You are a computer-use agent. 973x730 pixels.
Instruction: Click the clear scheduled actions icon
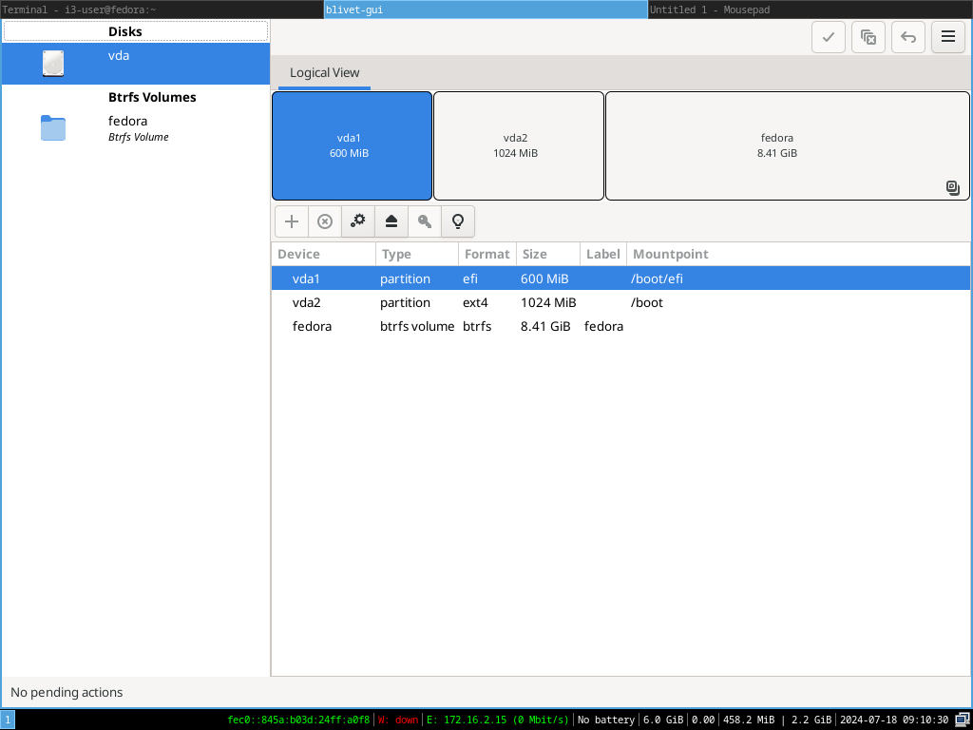coord(868,37)
